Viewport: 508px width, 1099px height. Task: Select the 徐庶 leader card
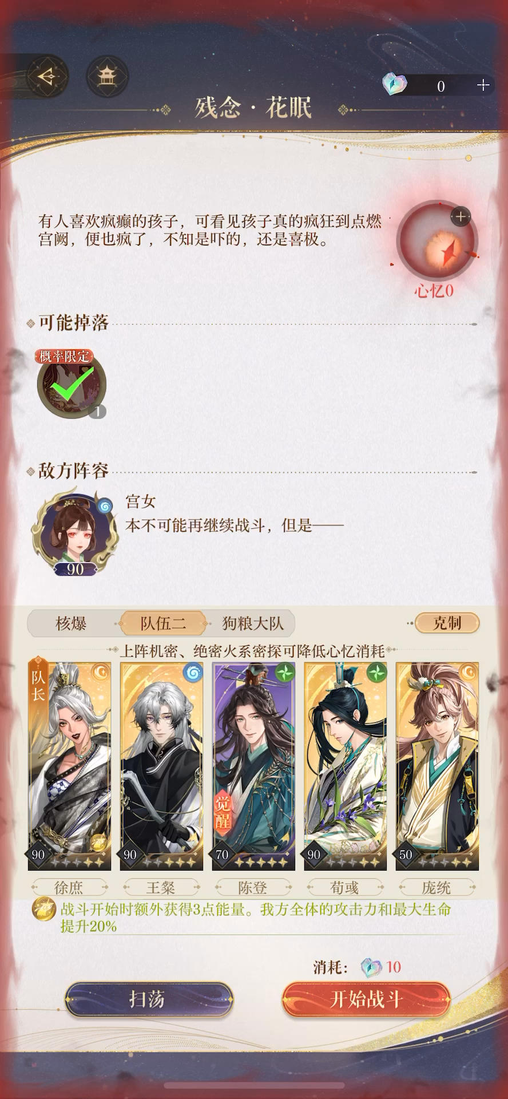(70, 766)
